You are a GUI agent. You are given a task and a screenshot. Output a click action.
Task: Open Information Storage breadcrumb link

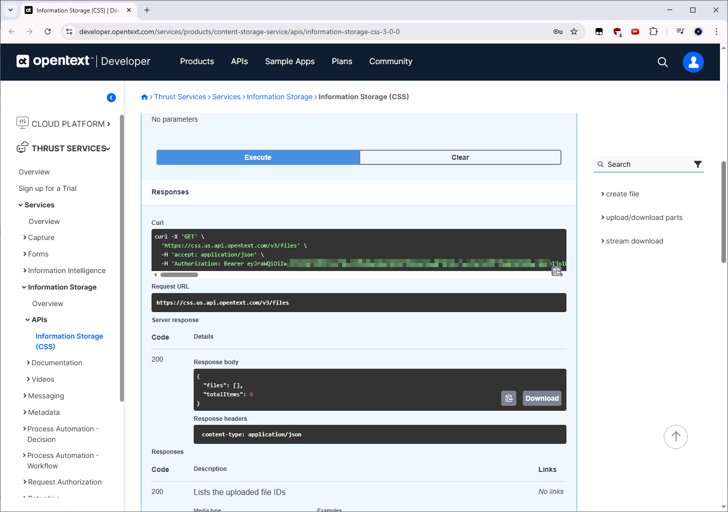pyautogui.click(x=279, y=97)
